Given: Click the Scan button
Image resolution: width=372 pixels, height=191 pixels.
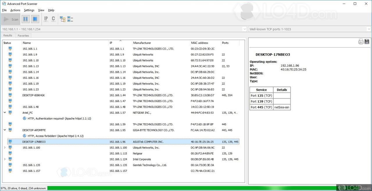Looking at the screenshot, I should [x=11, y=19].
